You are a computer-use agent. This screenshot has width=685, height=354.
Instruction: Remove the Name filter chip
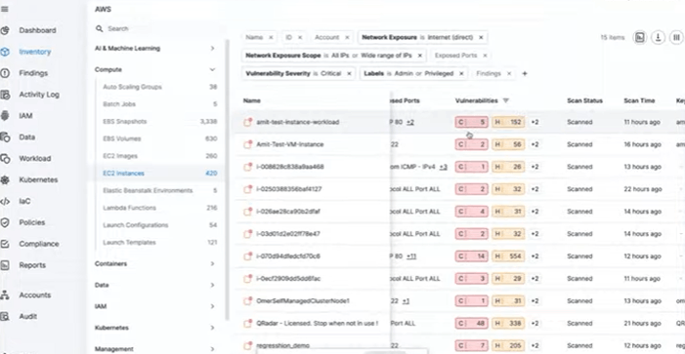click(x=271, y=37)
